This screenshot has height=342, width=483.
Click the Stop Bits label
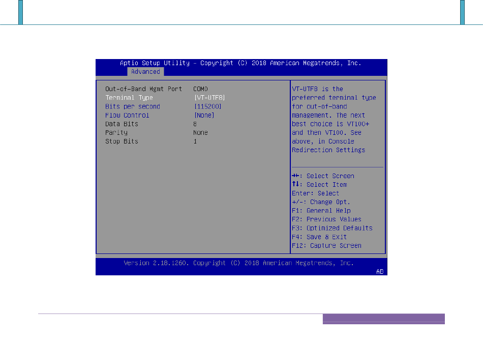(x=122, y=141)
